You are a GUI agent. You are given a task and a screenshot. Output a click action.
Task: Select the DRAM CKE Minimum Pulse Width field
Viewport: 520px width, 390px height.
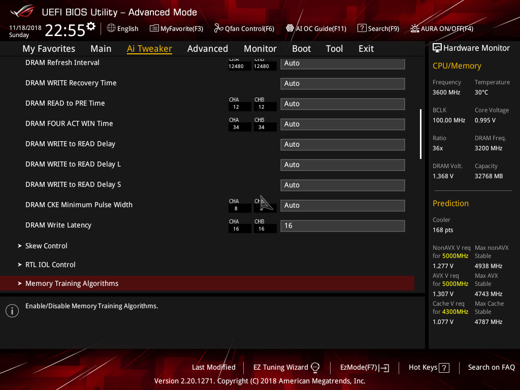(x=343, y=205)
